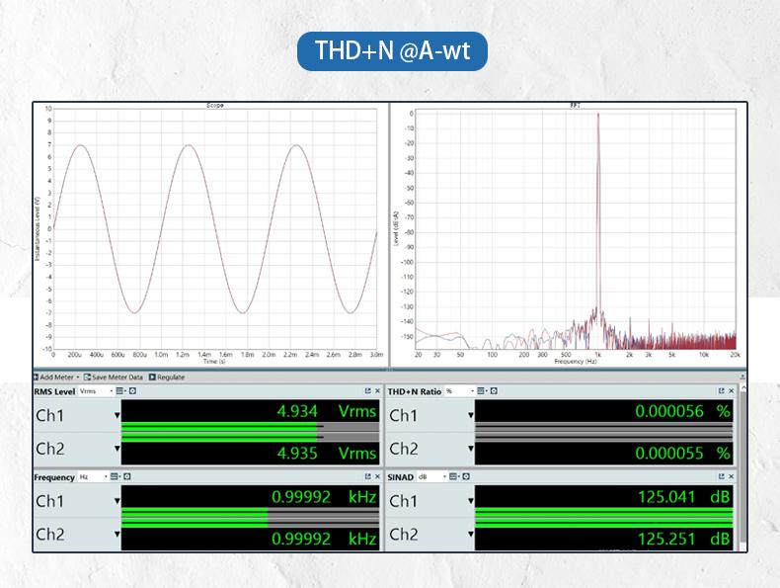
Task: Pop out the THD+N Ratio meter panel
Action: tap(722, 391)
